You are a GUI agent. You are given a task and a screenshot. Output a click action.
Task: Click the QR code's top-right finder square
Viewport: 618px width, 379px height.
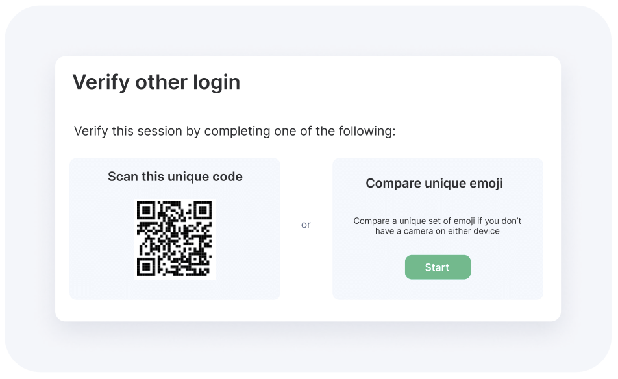point(203,210)
